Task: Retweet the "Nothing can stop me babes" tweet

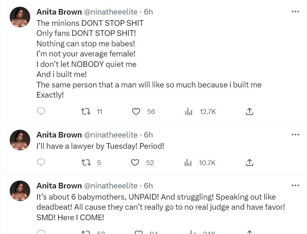Action: click(86, 111)
